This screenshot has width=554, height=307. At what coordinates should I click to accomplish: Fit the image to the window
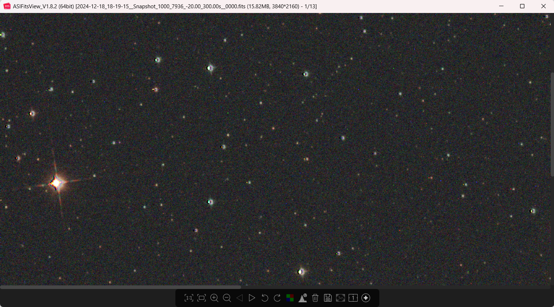(202, 298)
